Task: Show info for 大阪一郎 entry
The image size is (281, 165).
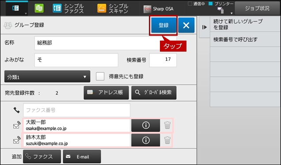Action: click(x=145, y=125)
